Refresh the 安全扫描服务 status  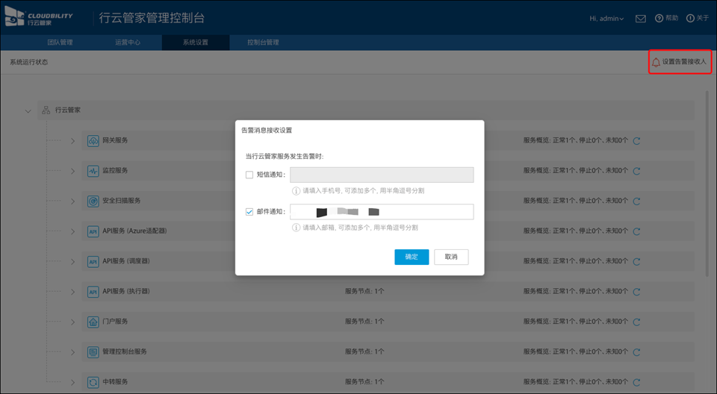click(x=636, y=201)
